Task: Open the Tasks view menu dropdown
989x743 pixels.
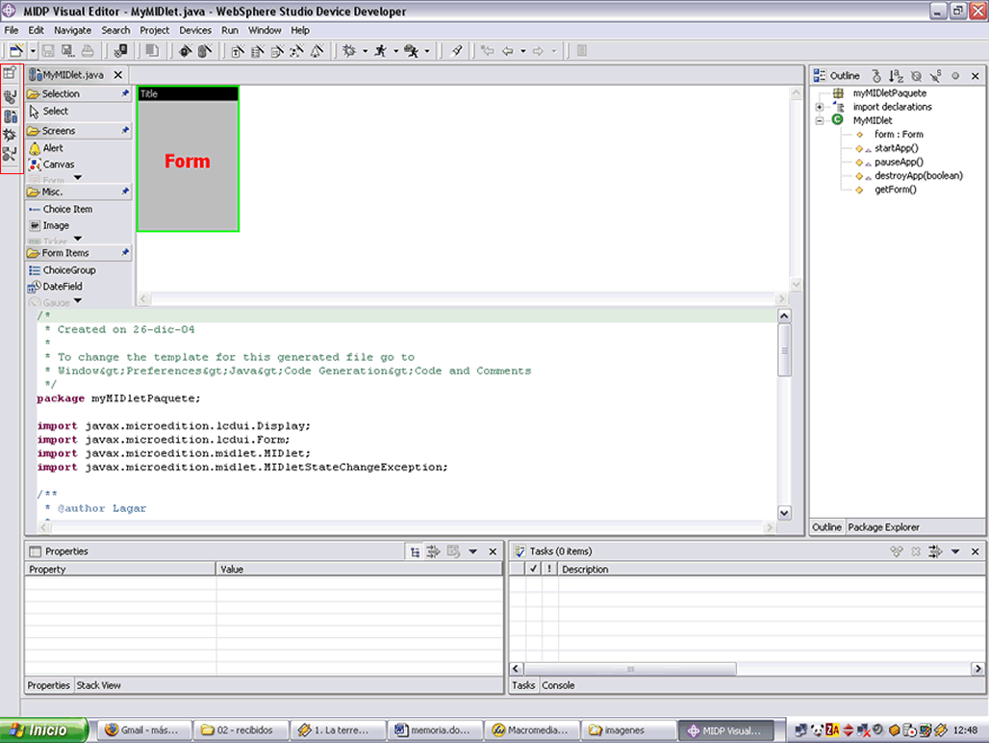Action: pyautogui.click(x=955, y=551)
